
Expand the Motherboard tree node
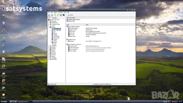tap(49, 23)
